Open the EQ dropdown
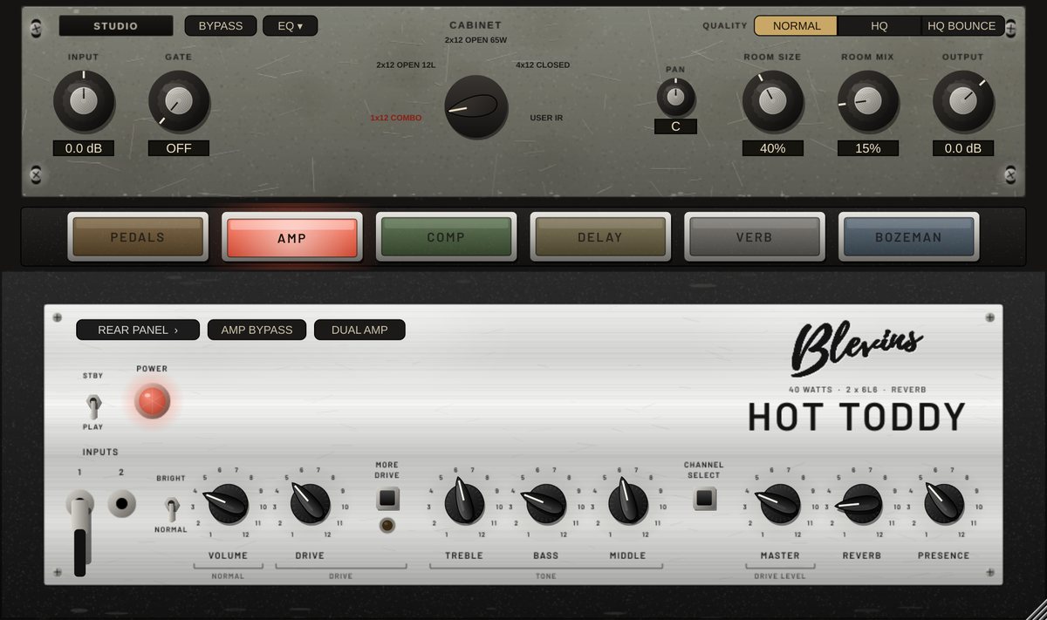 point(291,25)
